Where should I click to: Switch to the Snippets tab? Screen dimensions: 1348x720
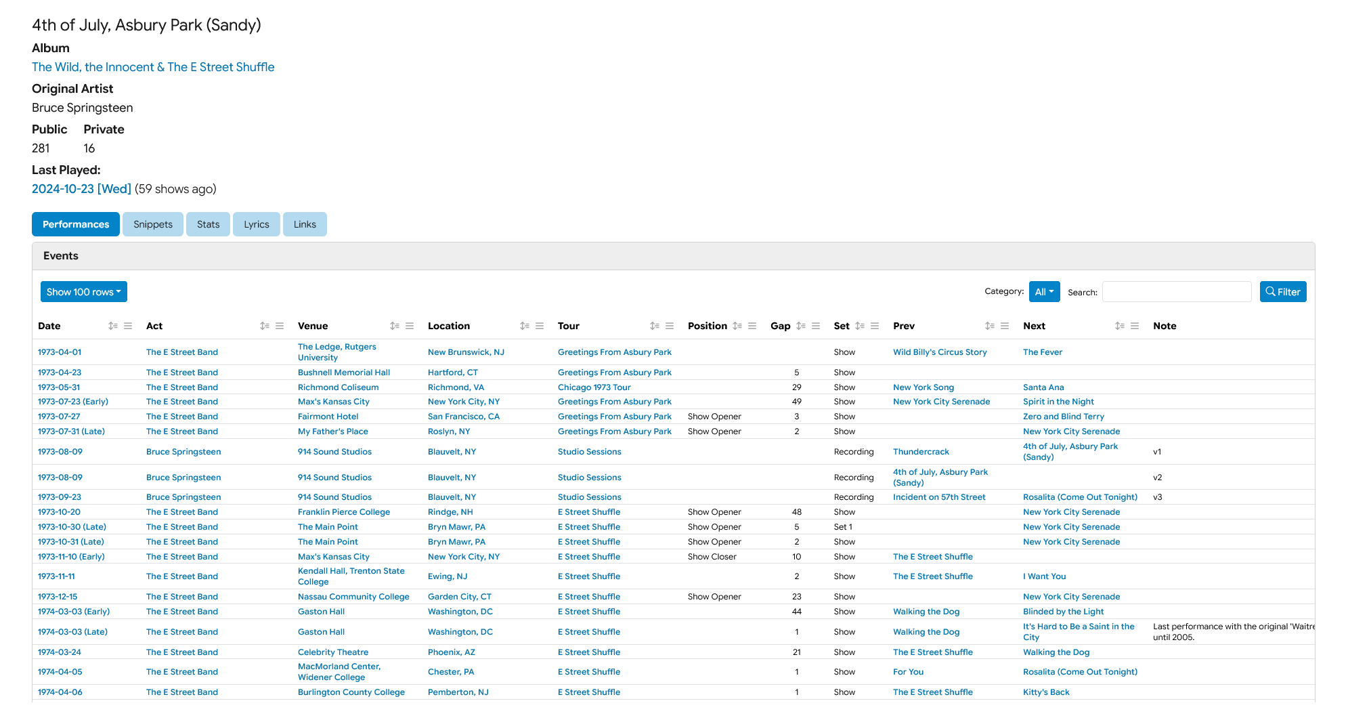[x=153, y=224]
